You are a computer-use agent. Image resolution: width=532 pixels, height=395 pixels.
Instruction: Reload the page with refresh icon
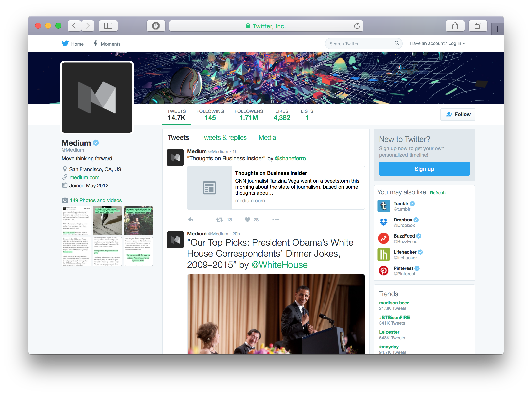coord(357,26)
